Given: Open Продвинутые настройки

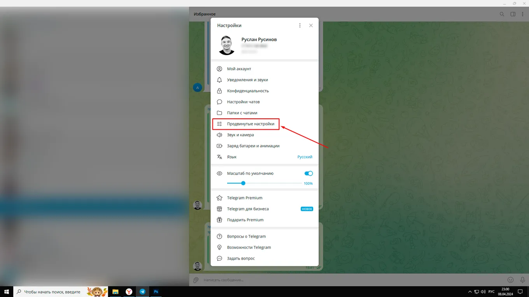Looking at the screenshot, I should click(x=264, y=124).
